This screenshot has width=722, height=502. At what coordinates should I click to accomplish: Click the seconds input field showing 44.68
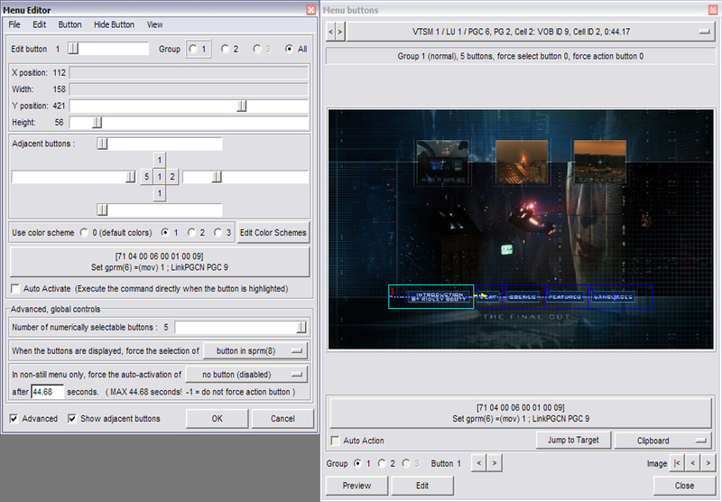click(48, 392)
